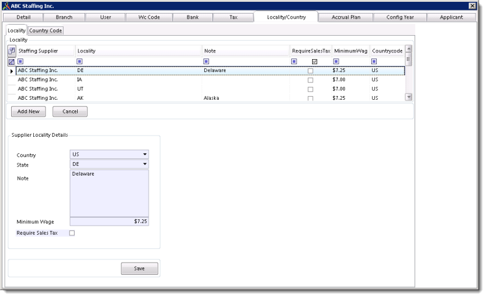Screen dimensions: 486x297
Task: Toggle RequireSalesTax checkbox in the AK row
Action: coord(310,99)
